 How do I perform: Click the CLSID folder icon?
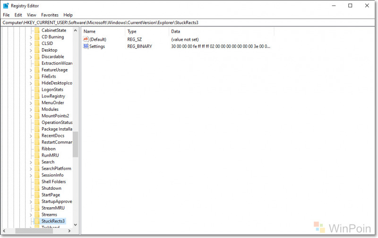click(x=37, y=44)
